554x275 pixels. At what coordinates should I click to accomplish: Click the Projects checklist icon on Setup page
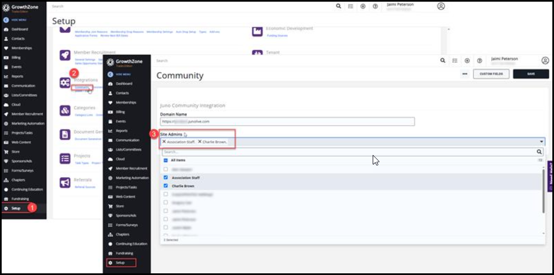[65, 158]
